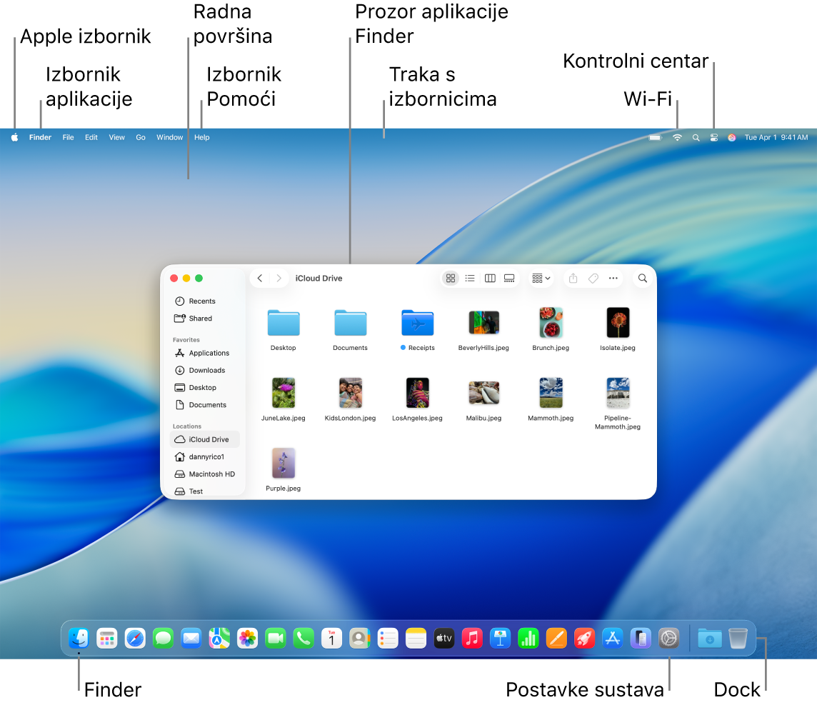Navigate back using the back chevron

point(260,278)
